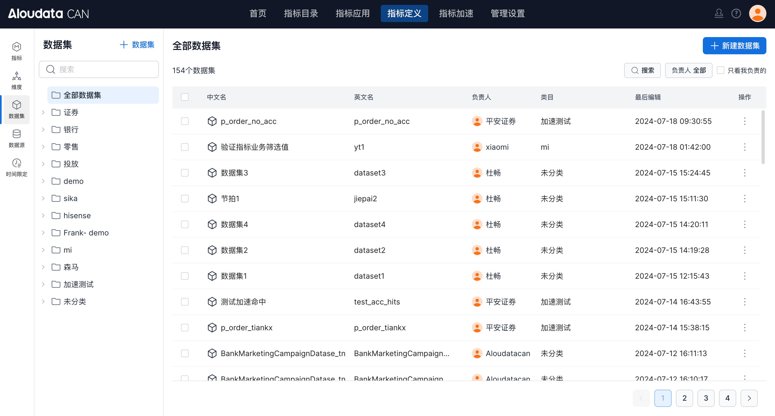
Task: Check the 数据集3 row checkbox
Action: click(x=185, y=173)
